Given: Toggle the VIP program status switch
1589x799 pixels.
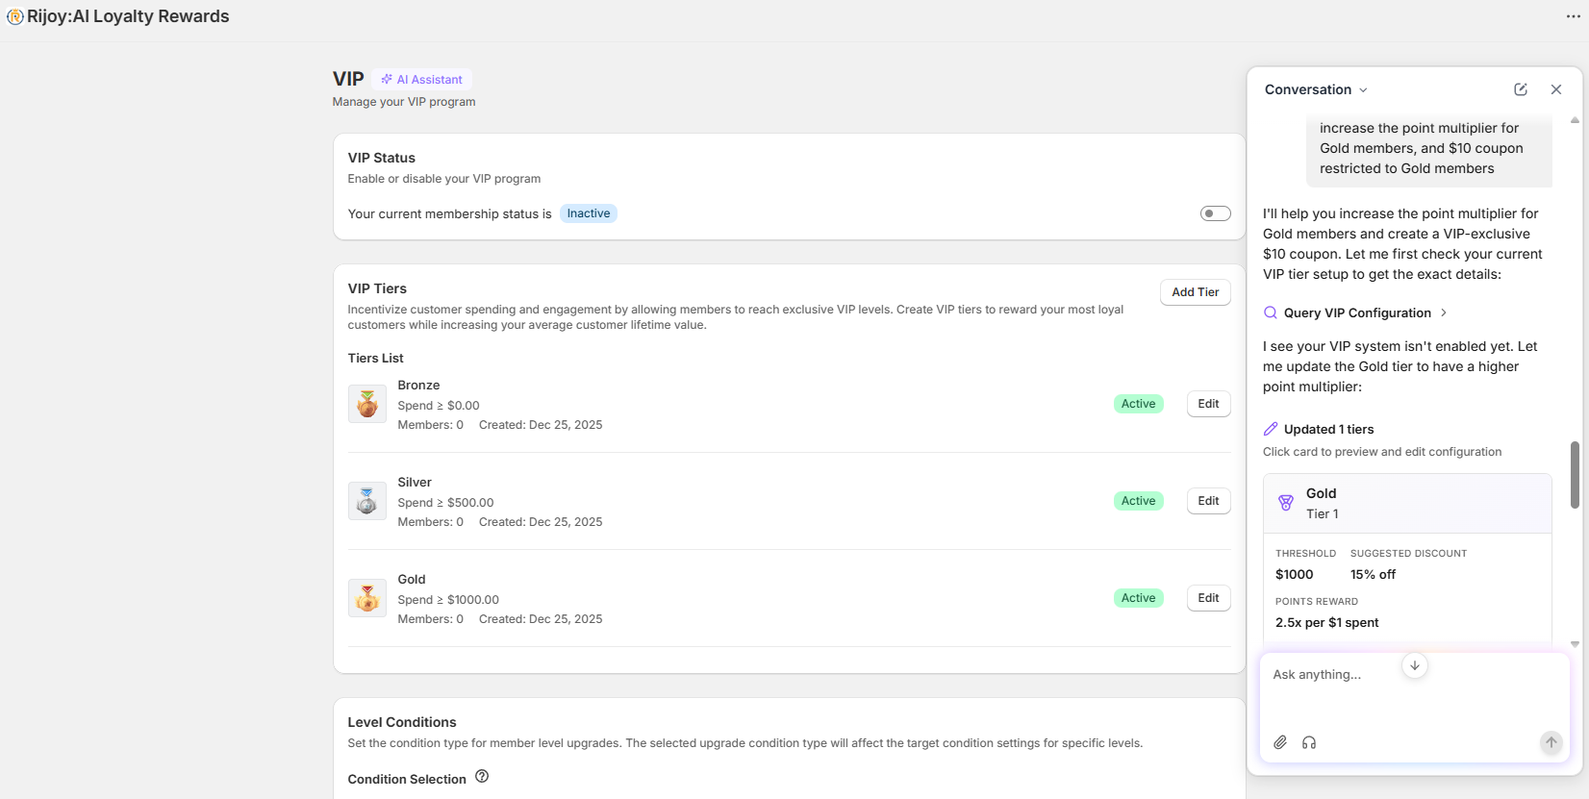Looking at the screenshot, I should pos(1216,213).
